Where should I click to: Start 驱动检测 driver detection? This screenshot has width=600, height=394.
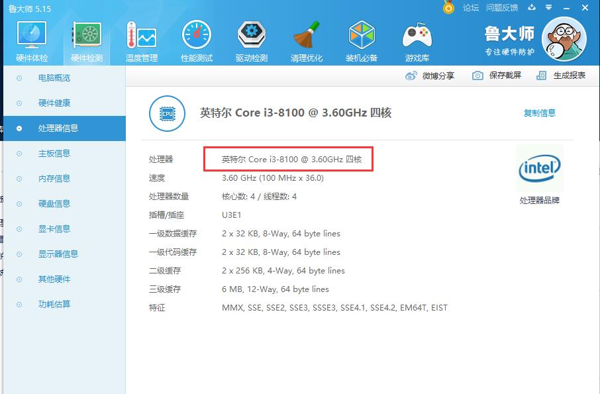pos(251,40)
